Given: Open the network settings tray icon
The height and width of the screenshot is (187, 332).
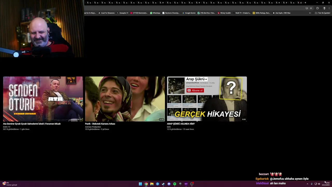Looking at the screenshot, I should [x=315, y=184].
